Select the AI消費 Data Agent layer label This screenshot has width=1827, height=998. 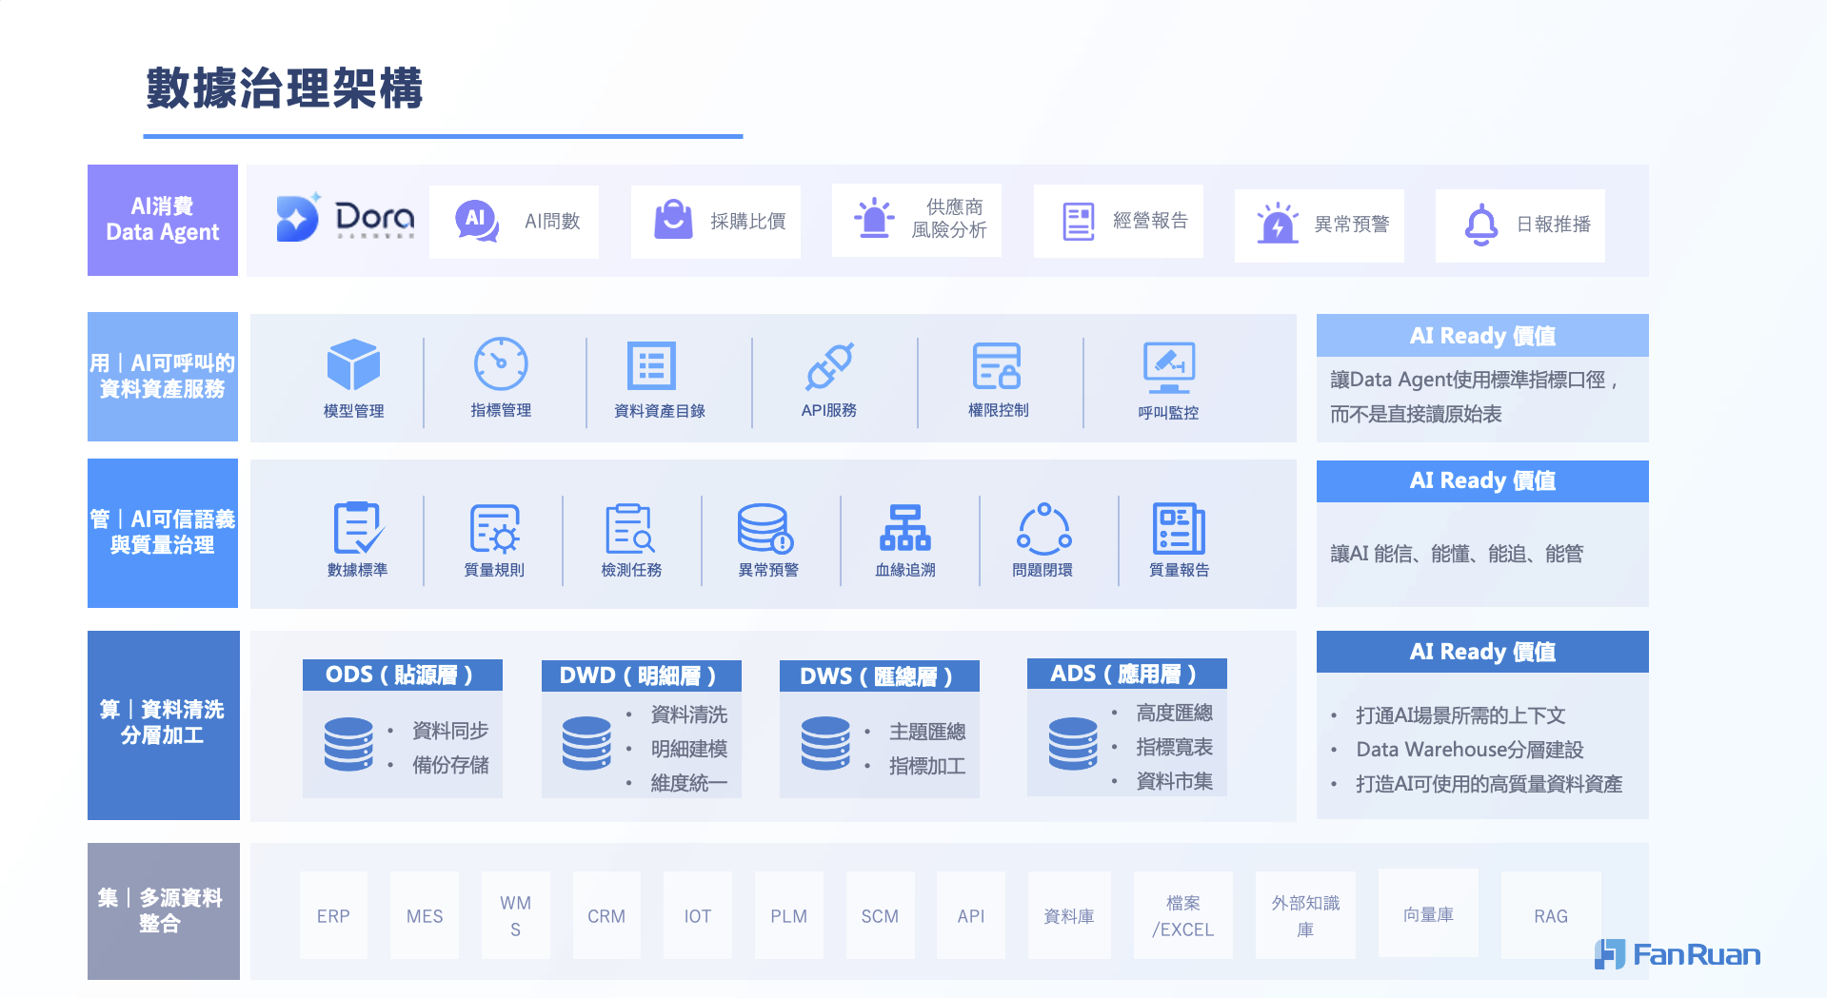pyautogui.click(x=163, y=220)
